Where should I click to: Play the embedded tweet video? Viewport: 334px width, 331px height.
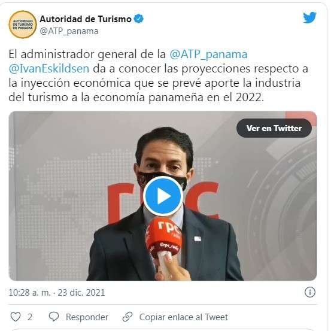(163, 196)
